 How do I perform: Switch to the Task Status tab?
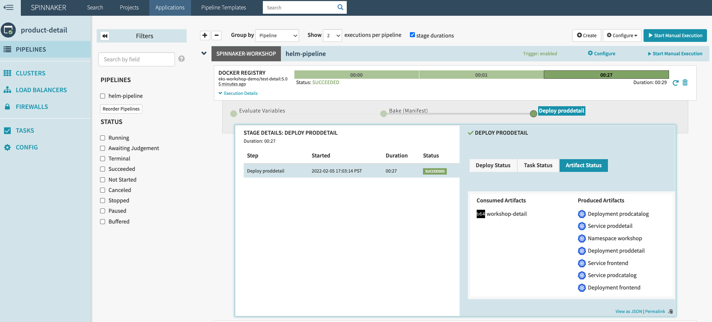538,165
